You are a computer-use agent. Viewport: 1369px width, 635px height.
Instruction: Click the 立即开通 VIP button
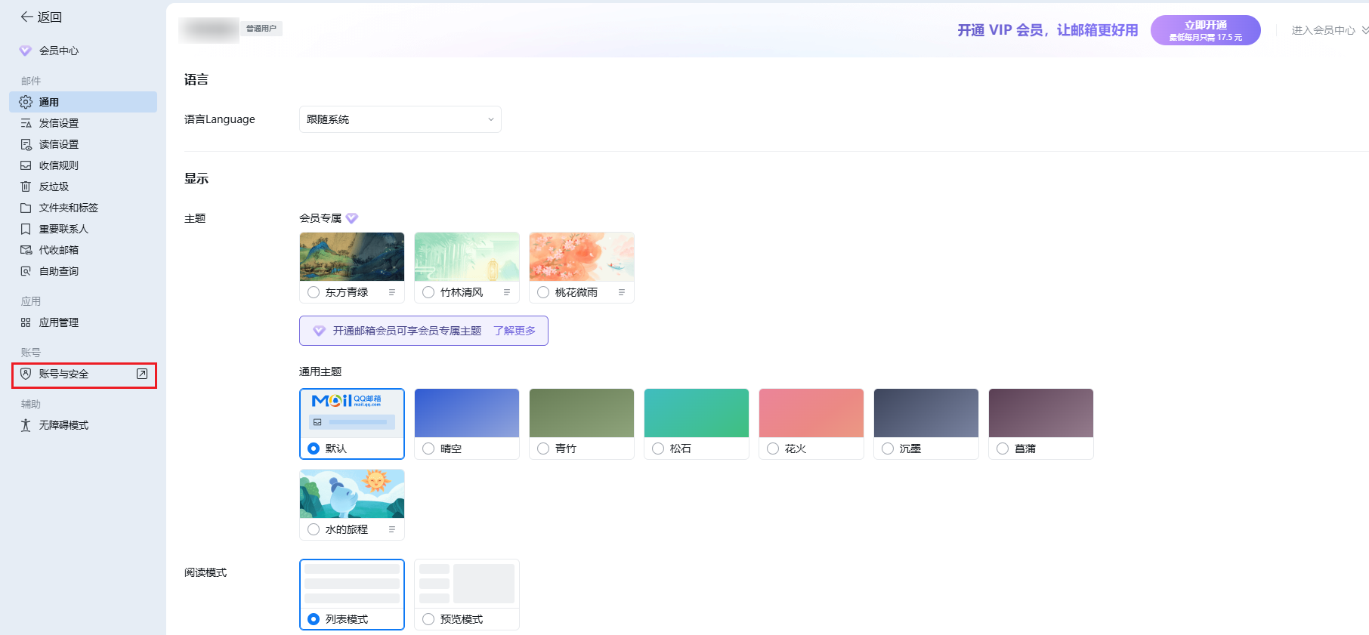point(1206,30)
